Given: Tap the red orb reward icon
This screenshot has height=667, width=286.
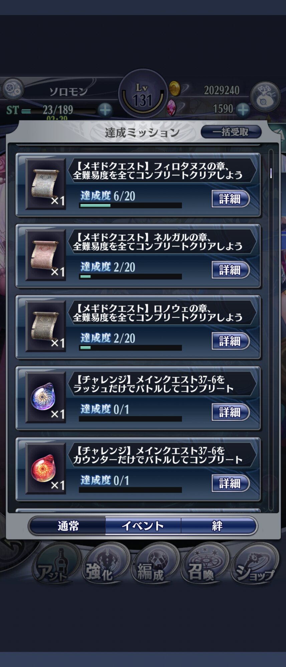Looking at the screenshot, I should 46,469.
